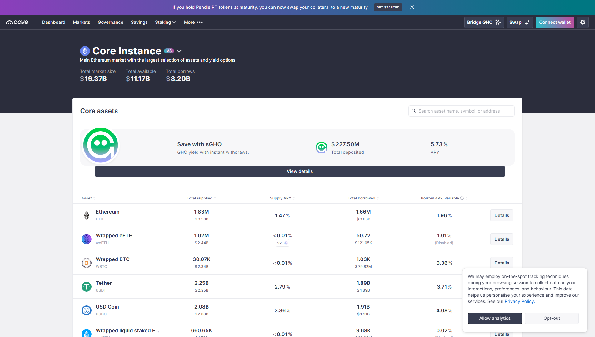Click the Tether token icon
Screen dimensions: 595x337
[87, 287]
